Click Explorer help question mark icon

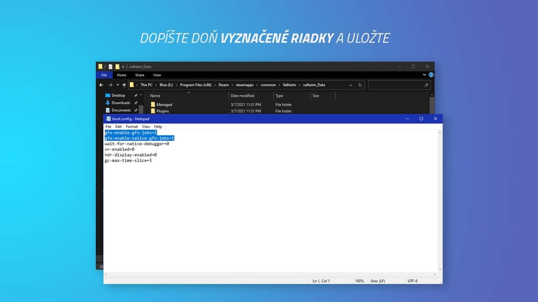(431, 74)
